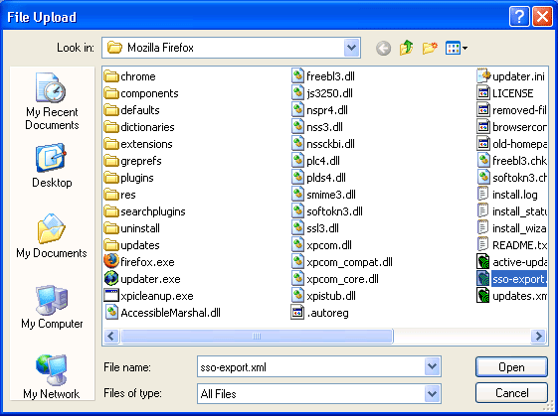The image size is (558, 417).
Task: Select plc4.dll file
Action: (x=315, y=161)
